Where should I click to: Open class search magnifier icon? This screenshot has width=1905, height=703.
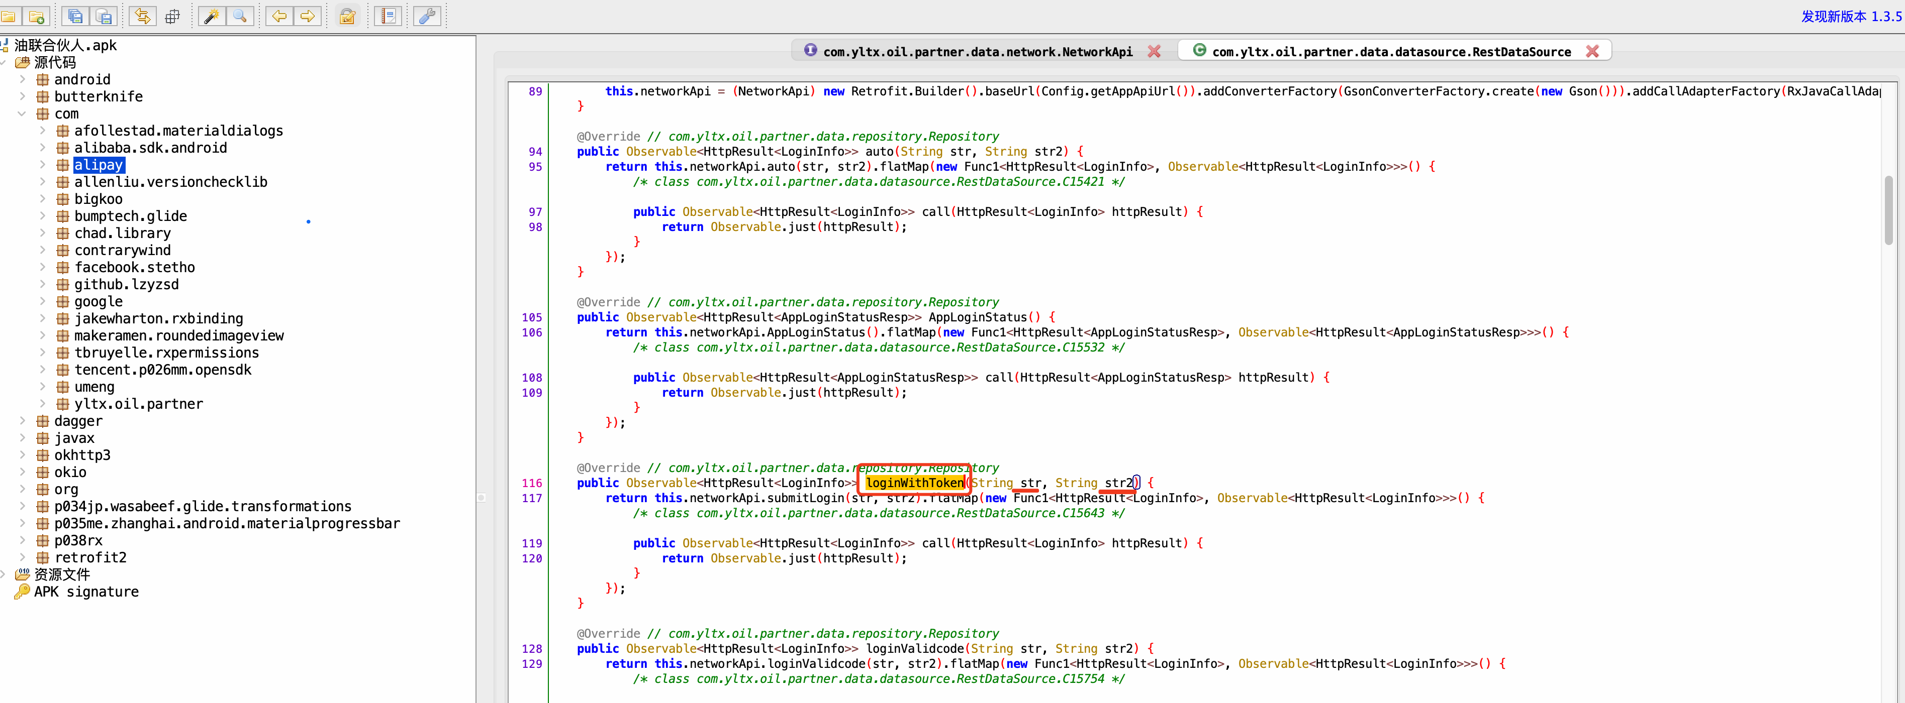click(x=240, y=16)
